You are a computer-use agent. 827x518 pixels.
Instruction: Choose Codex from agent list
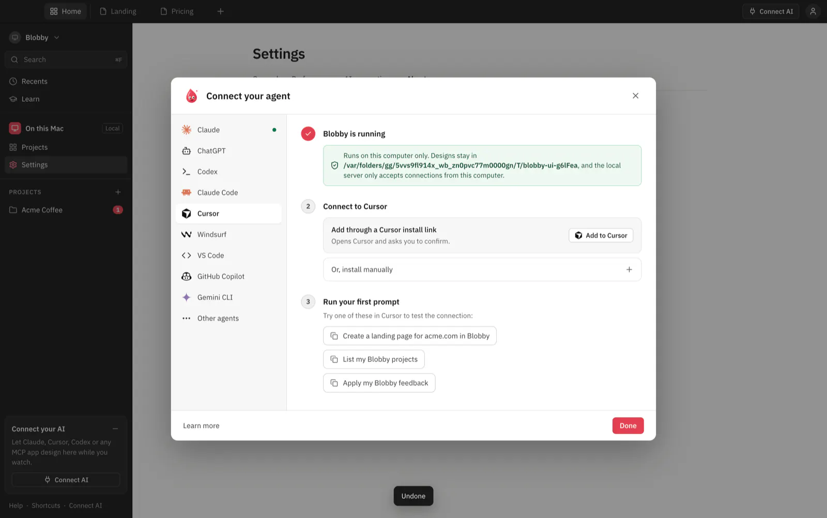(228, 172)
